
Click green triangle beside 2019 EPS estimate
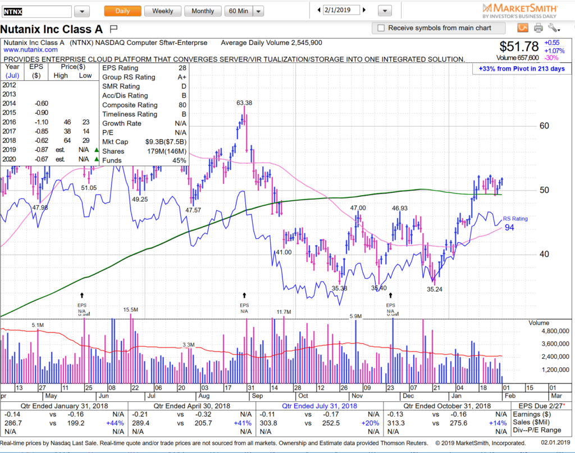tap(97, 150)
